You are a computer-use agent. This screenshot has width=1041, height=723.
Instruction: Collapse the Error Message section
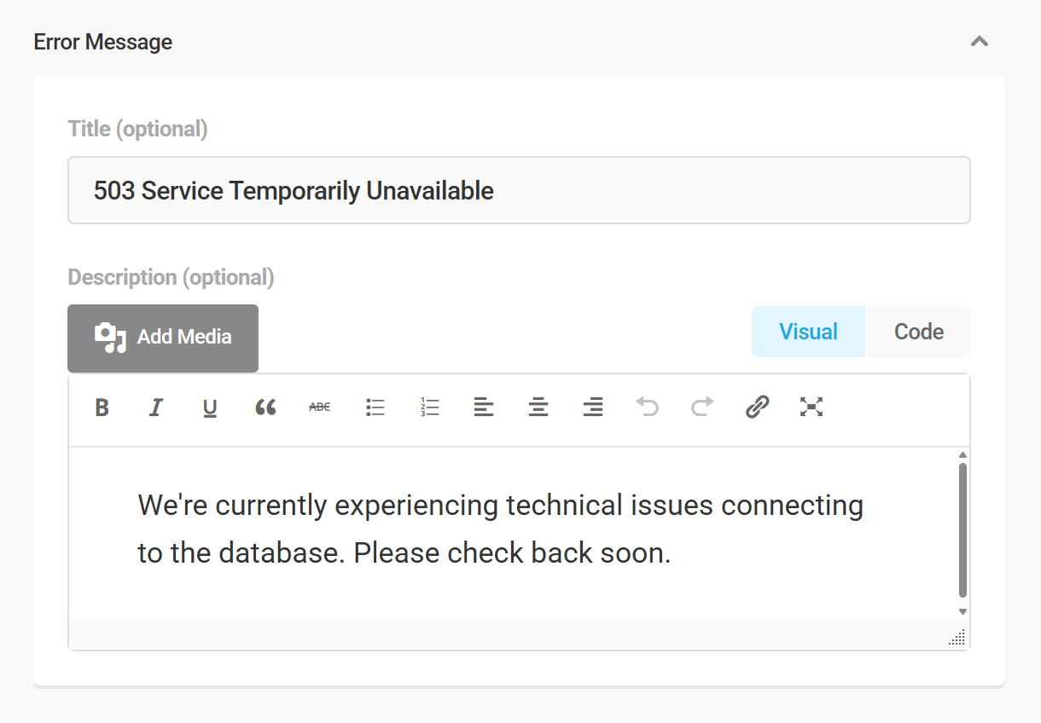(980, 41)
